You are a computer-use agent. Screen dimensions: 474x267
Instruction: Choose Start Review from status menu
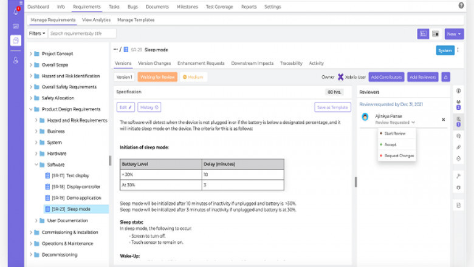click(x=394, y=133)
